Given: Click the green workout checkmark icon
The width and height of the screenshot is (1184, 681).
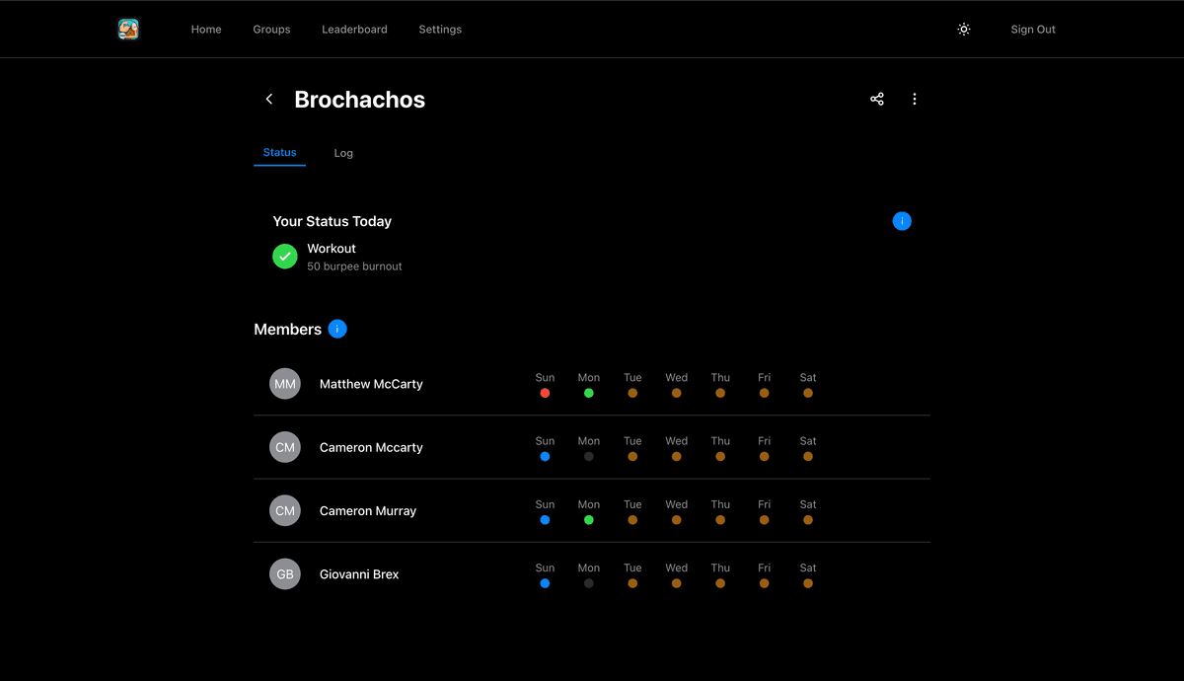Looking at the screenshot, I should [285, 257].
